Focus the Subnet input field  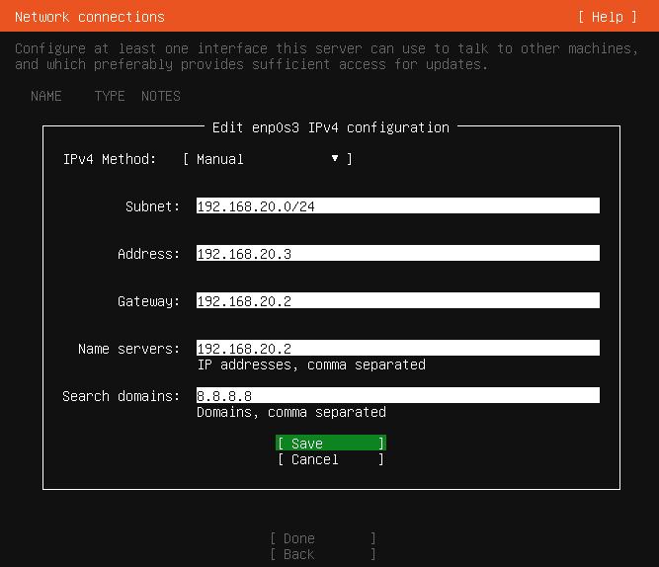click(x=397, y=206)
